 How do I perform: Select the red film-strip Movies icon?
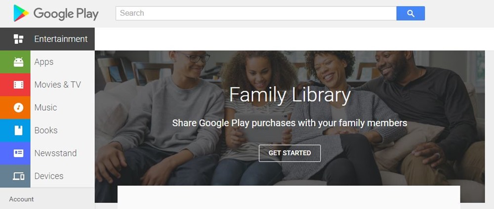point(19,85)
